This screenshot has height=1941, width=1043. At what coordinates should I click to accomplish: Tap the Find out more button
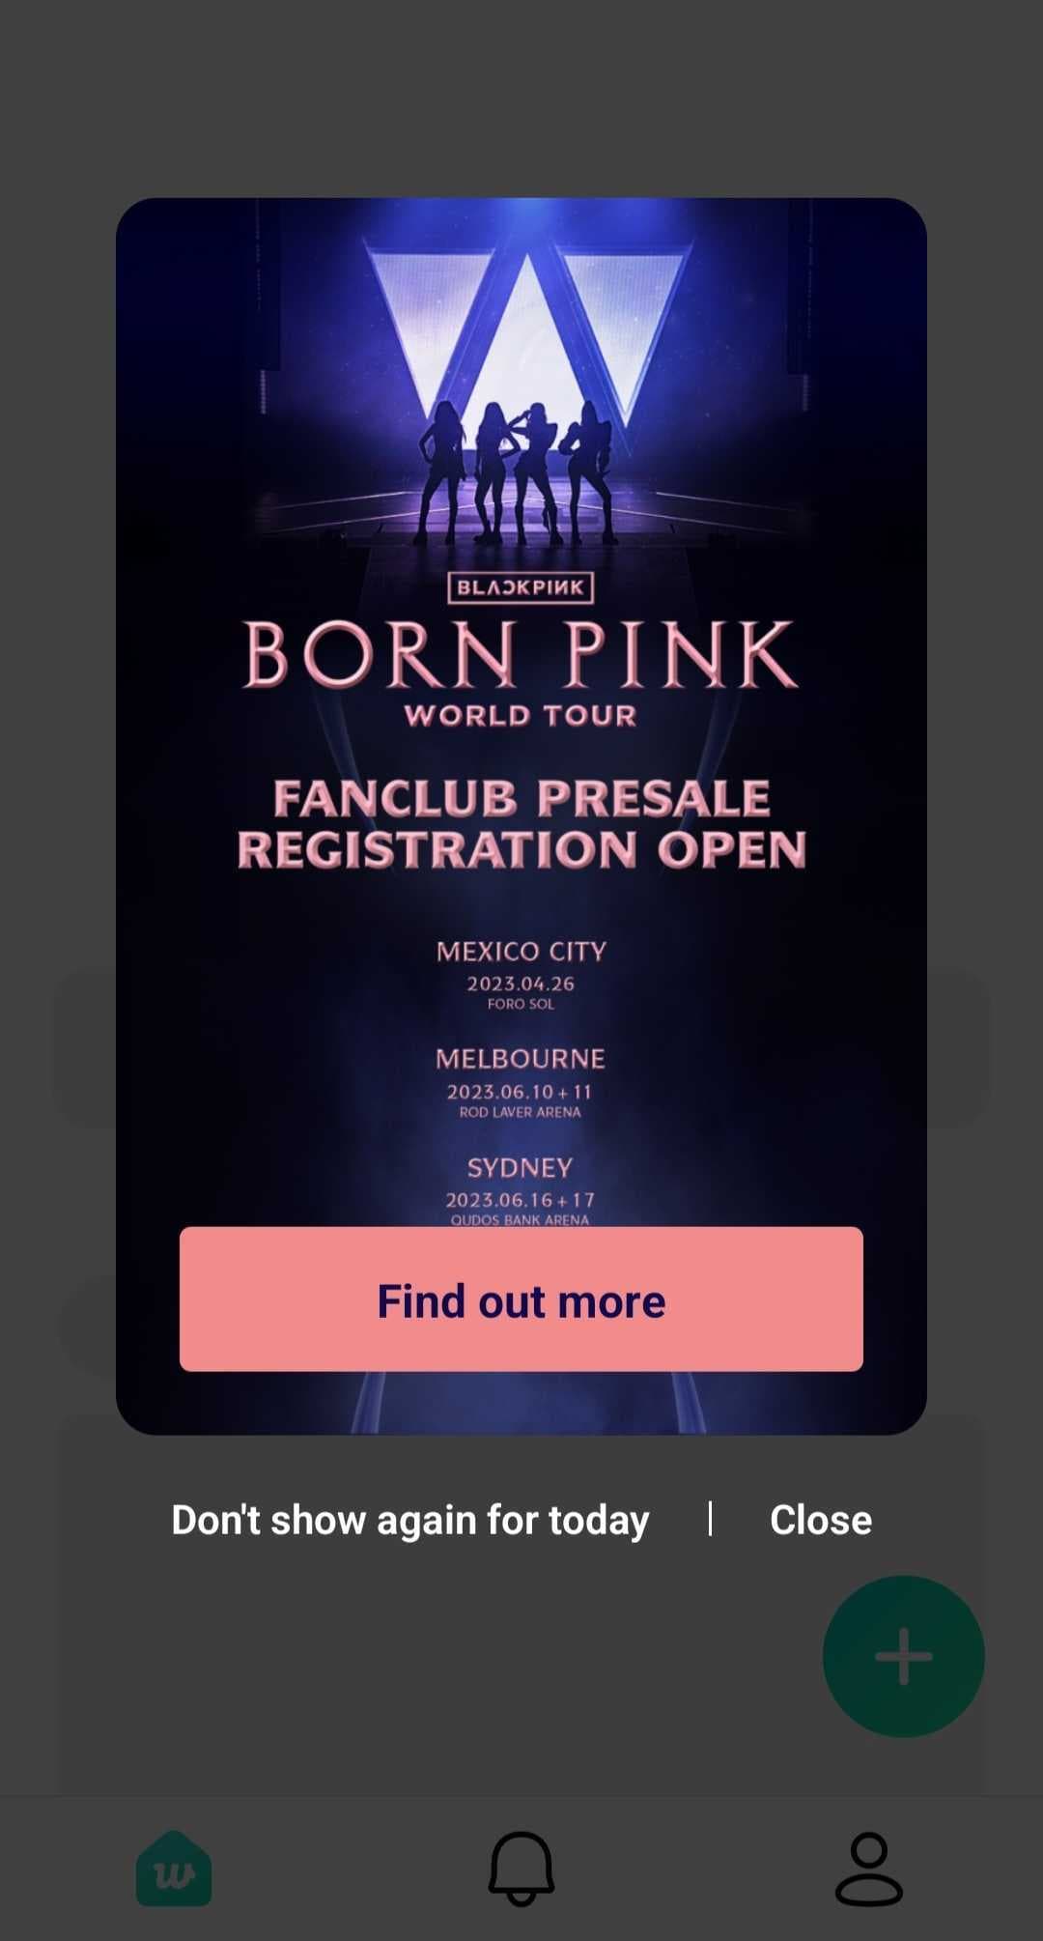[x=521, y=1299]
